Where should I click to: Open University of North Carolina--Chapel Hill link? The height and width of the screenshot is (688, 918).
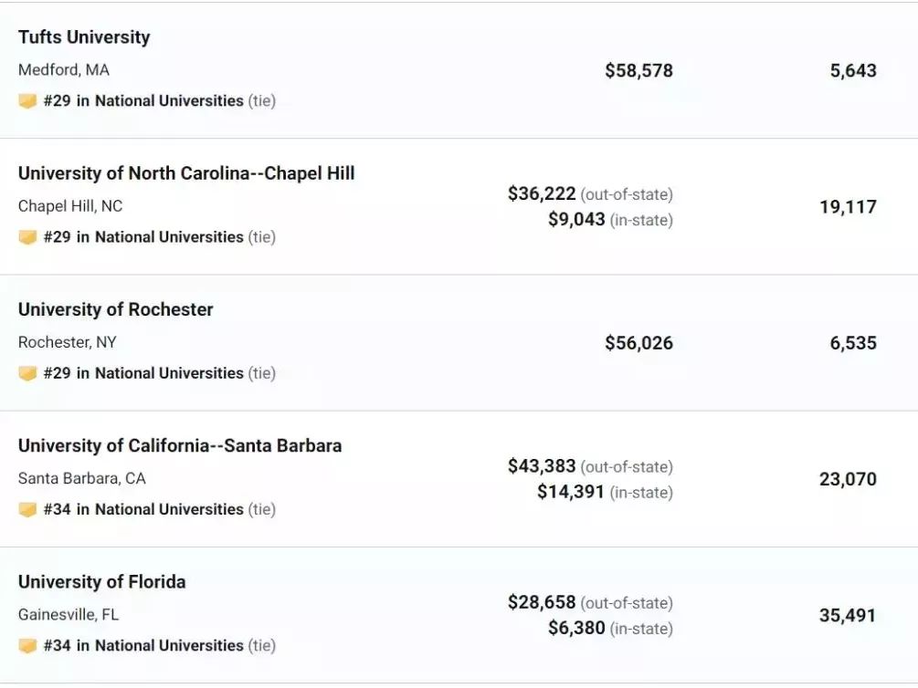pos(186,173)
